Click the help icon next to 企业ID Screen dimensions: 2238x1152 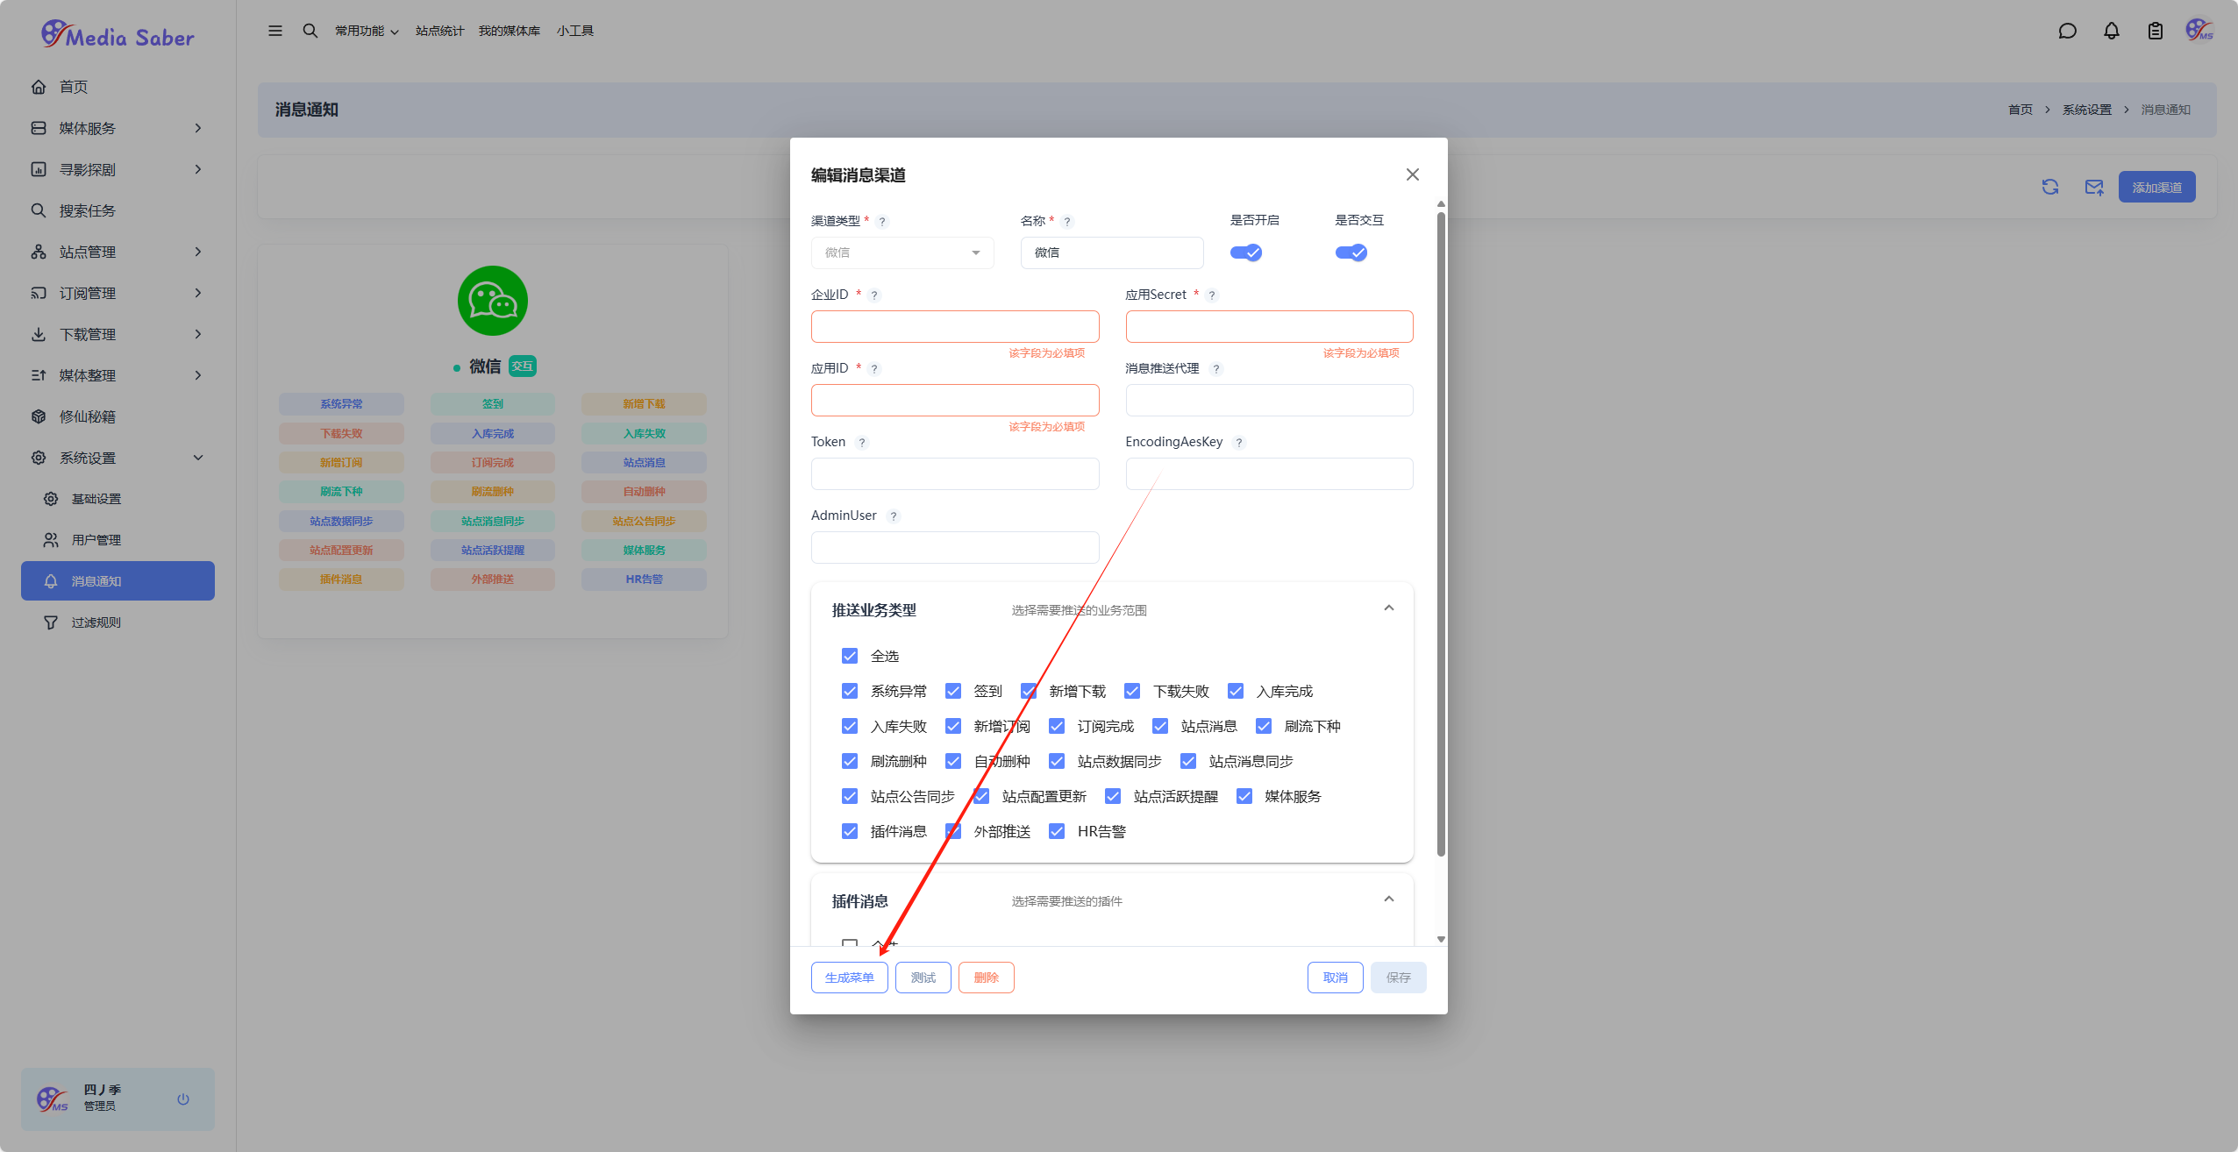pos(873,295)
